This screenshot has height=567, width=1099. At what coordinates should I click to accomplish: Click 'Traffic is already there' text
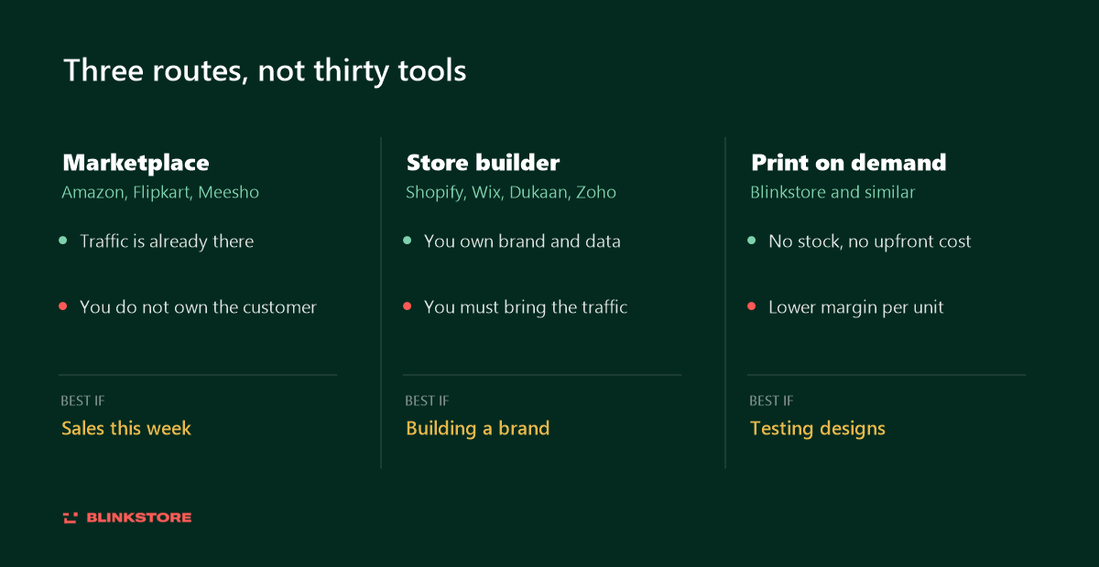tap(167, 241)
